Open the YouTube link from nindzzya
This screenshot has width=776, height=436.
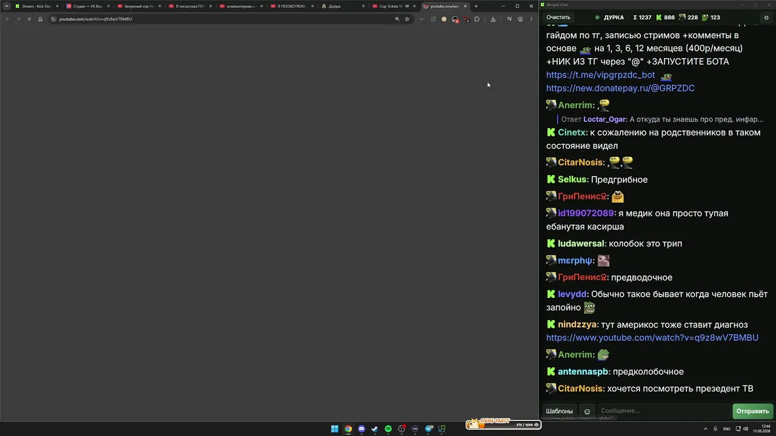point(652,338)
